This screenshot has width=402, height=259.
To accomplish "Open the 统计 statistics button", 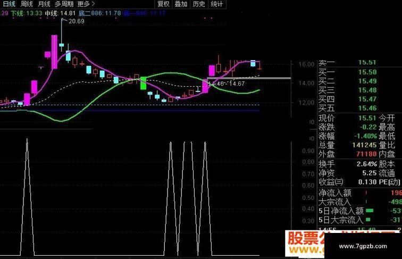I will tap(216, 4).
